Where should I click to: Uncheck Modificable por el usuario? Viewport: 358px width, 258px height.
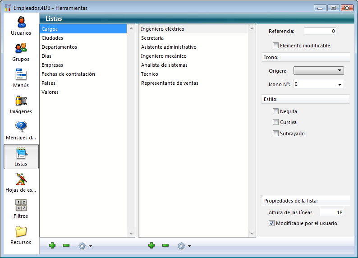pyautogui.click(x=271, y=223)
